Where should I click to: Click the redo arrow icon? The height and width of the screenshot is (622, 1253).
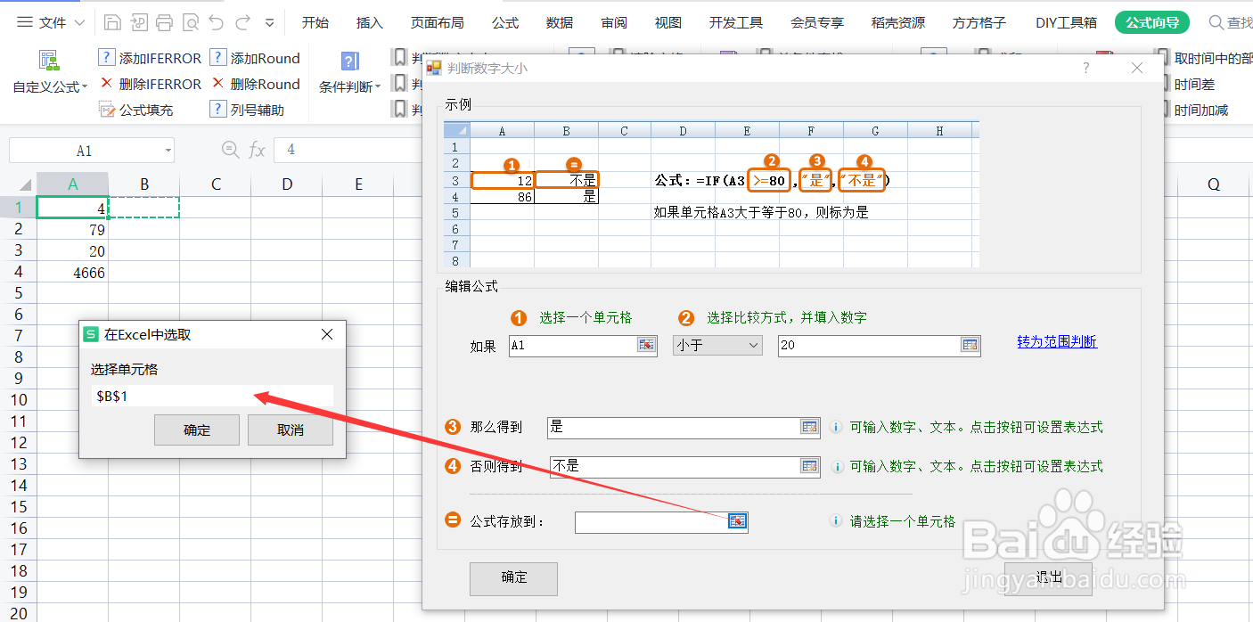click(242, 22)
